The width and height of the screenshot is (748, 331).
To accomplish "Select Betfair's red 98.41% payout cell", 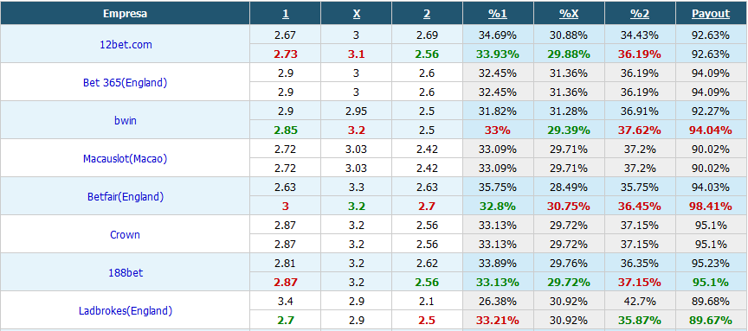I will coord(711,207).
